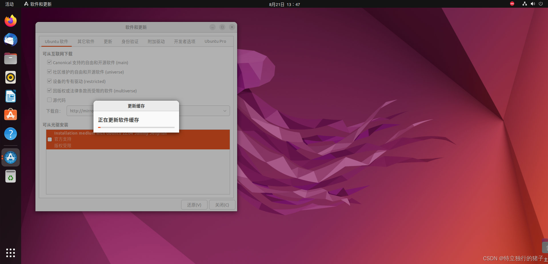The width and height of the screenshot is (548, 264).
Task: Minimize the 软件和更新 window
Action: pos(213,27)
